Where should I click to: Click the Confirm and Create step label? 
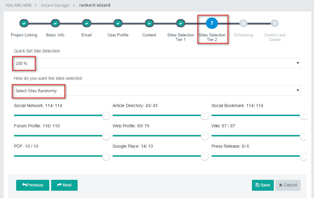pos(275,37)
